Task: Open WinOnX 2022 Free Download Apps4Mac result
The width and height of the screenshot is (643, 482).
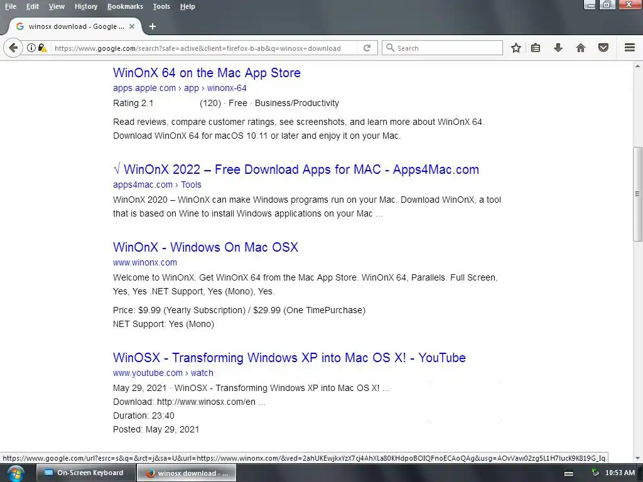Action: [x=296, y=169]
